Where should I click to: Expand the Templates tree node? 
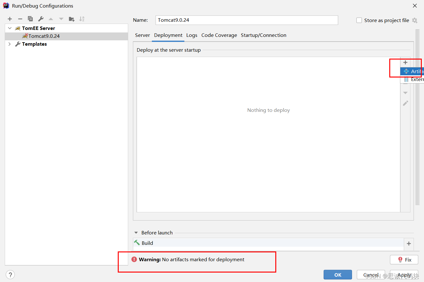[10, 44]
